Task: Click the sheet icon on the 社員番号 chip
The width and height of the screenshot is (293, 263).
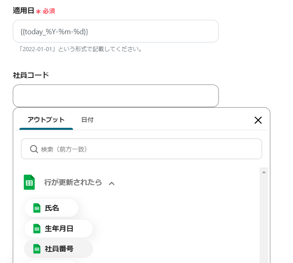Action: pyautogui.click(x=37, y=249)
